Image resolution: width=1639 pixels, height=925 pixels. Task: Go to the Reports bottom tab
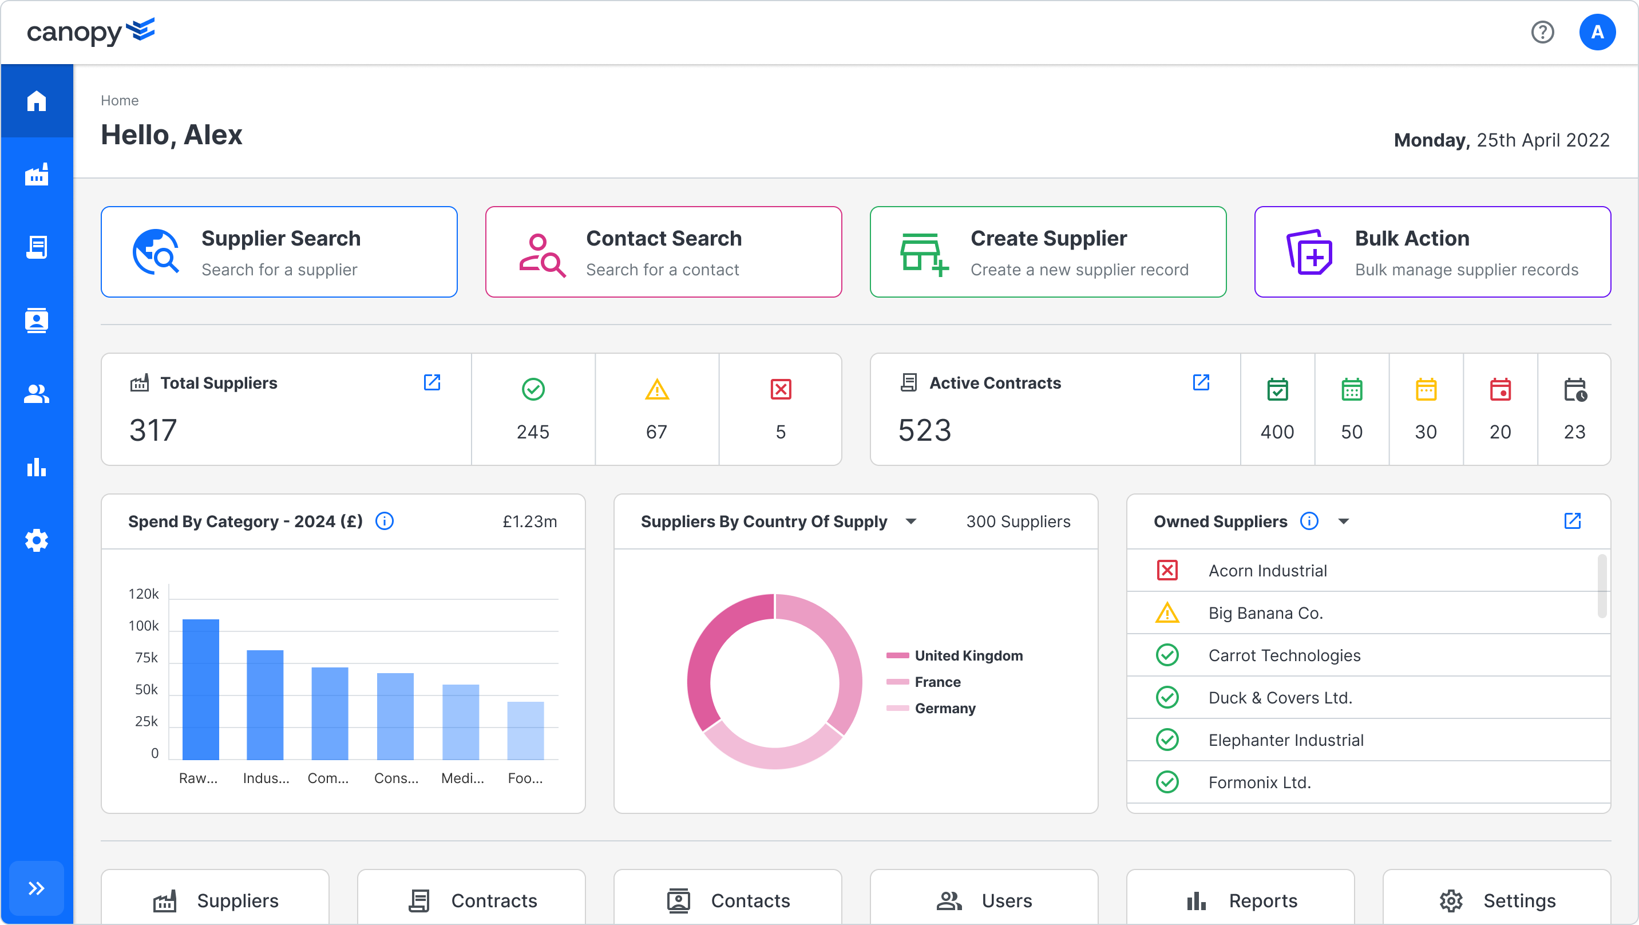pyautogui.click(x=1240, y=900)
